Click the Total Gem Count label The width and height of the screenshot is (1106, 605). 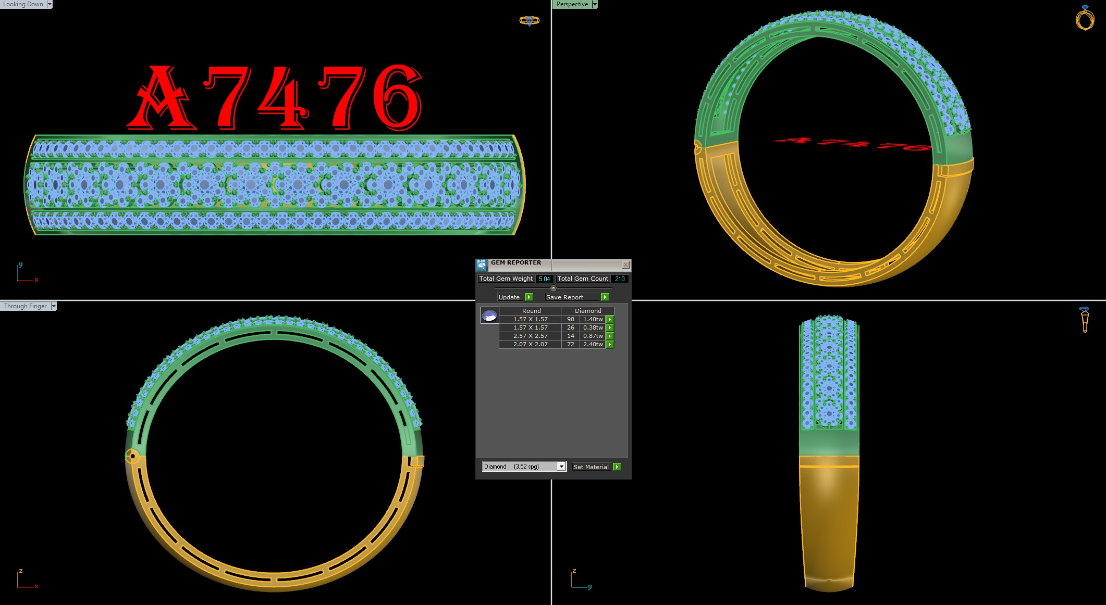pos(583,279)
